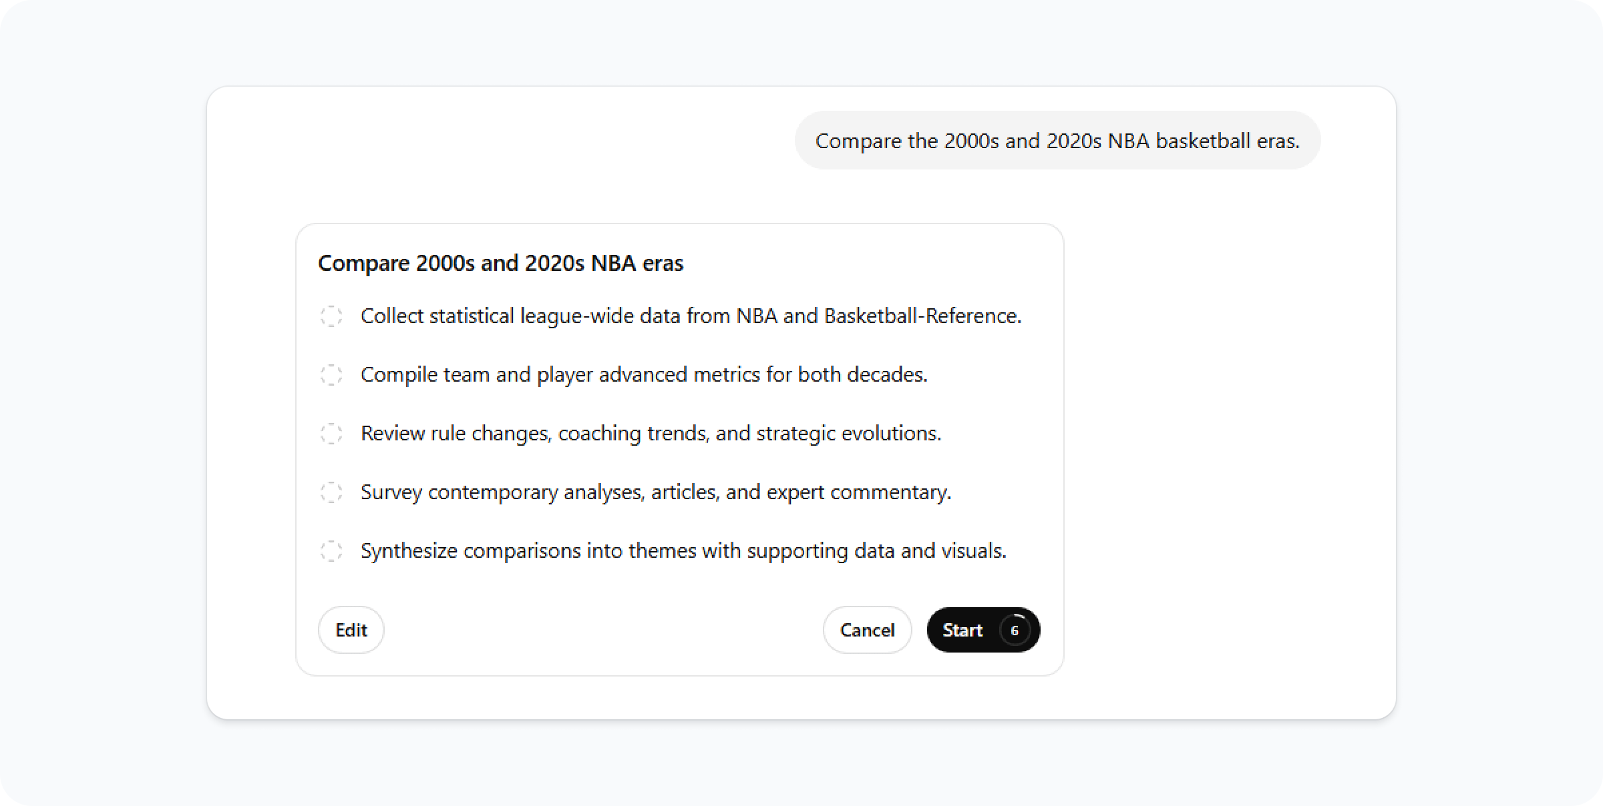Click the status circle next to 'Synthesize comparisons'
1603x806 pixels.
point(331,551)
